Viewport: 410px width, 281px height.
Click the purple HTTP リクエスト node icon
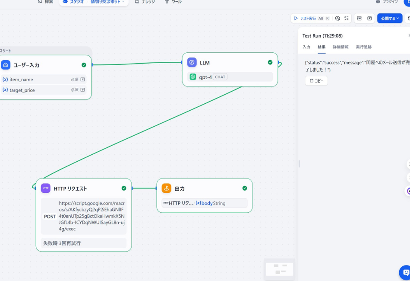[x=46, y=188]
